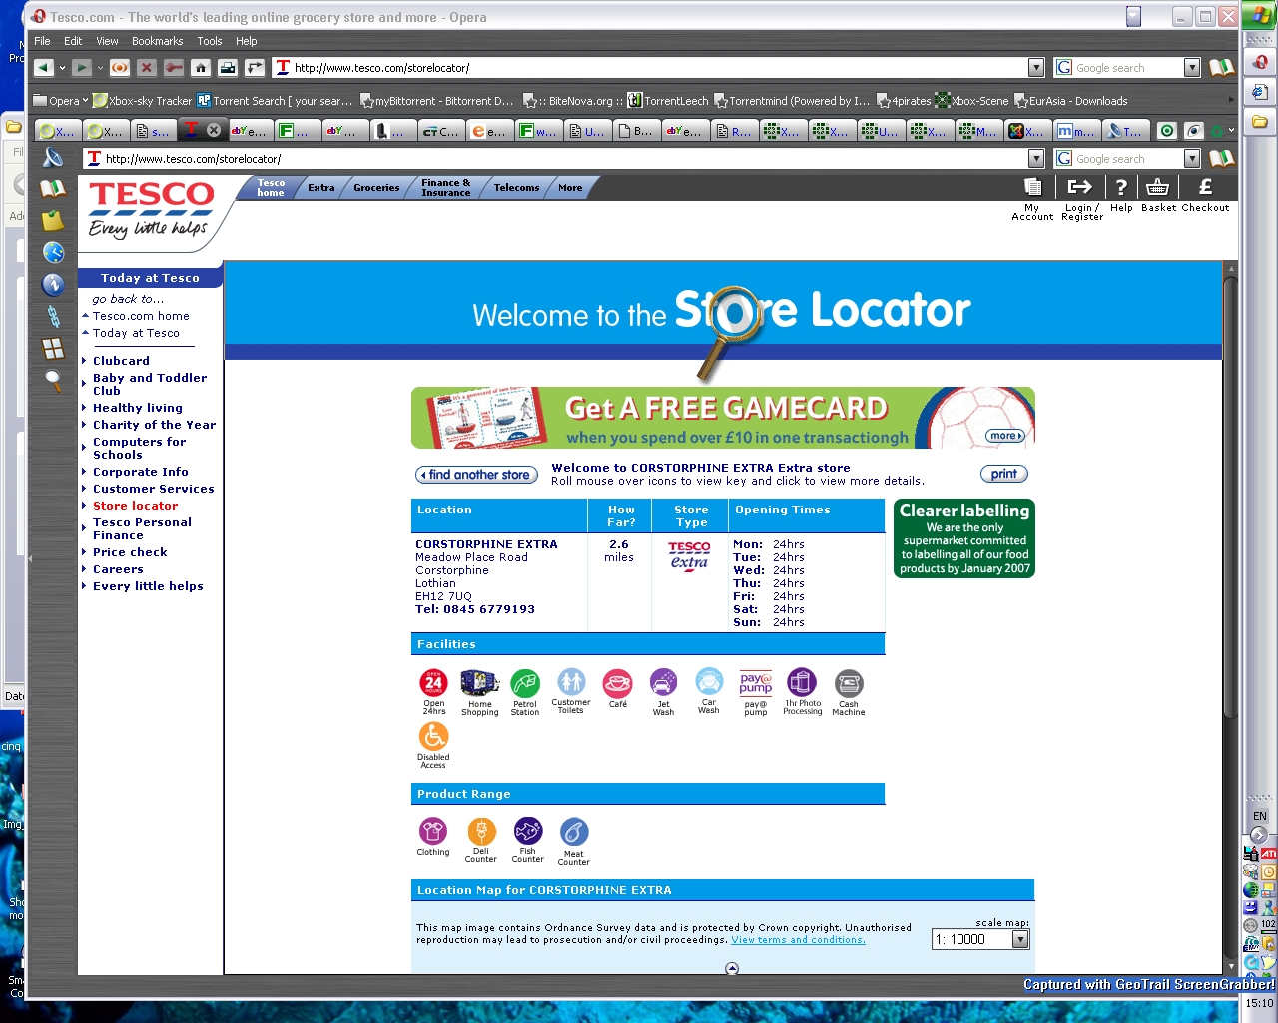Expand the Healthy living sidebar arrow
The height and width of the screenshot is (1023, 1278).
click(84, 408)
